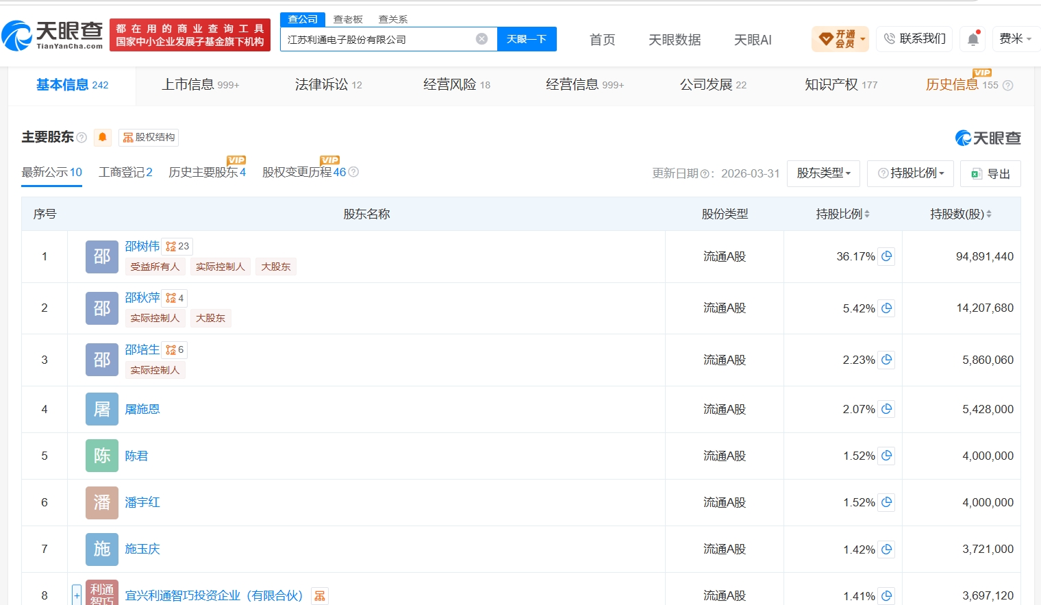View holding chart for 陈君 row
The height and width of the screenshot is (605, 1041).
886,456
